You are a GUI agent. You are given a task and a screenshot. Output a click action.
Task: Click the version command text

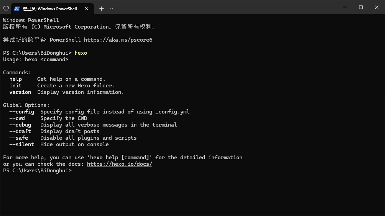pos(20,92)
